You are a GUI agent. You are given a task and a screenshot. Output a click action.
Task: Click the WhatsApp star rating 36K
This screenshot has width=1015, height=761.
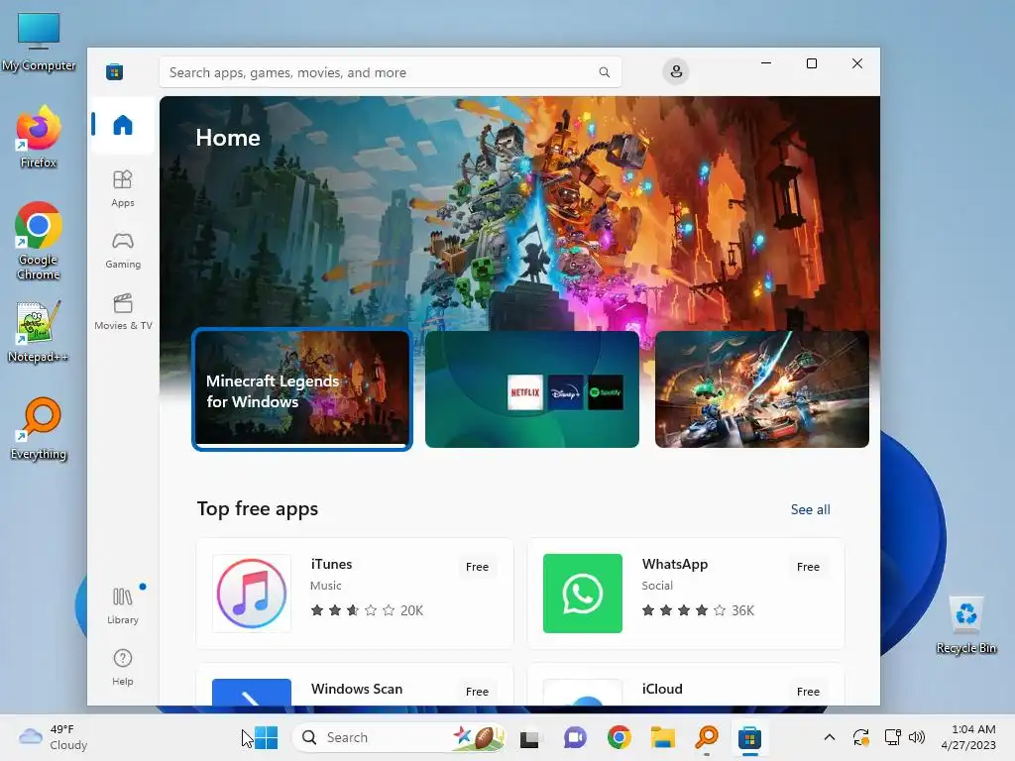pyautogui.click(x=698, y=610)
